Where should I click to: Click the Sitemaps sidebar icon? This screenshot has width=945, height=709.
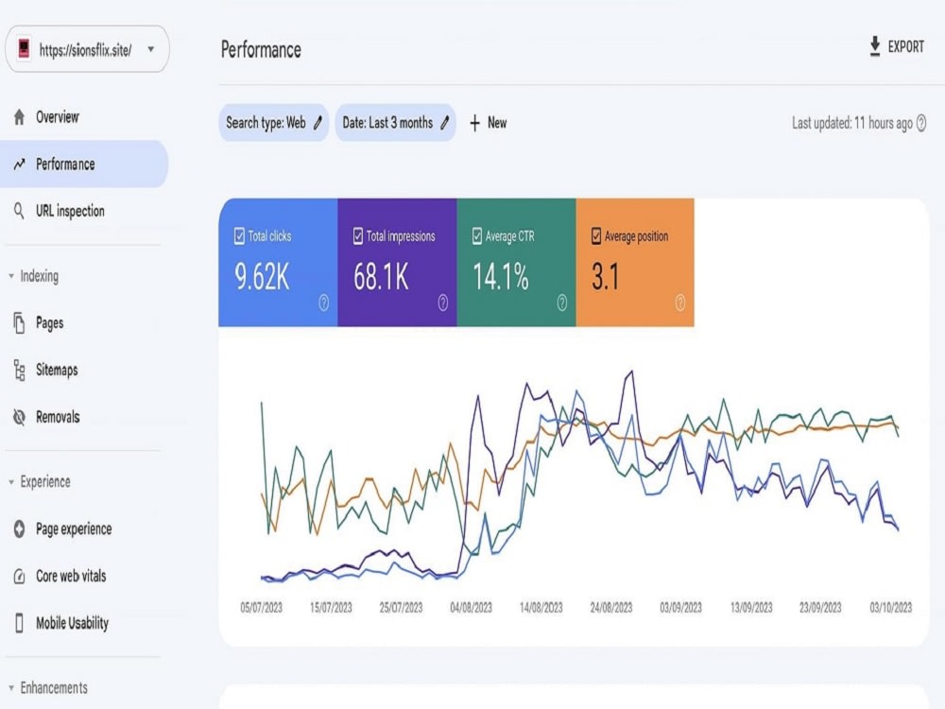click(x=19, y=371)
